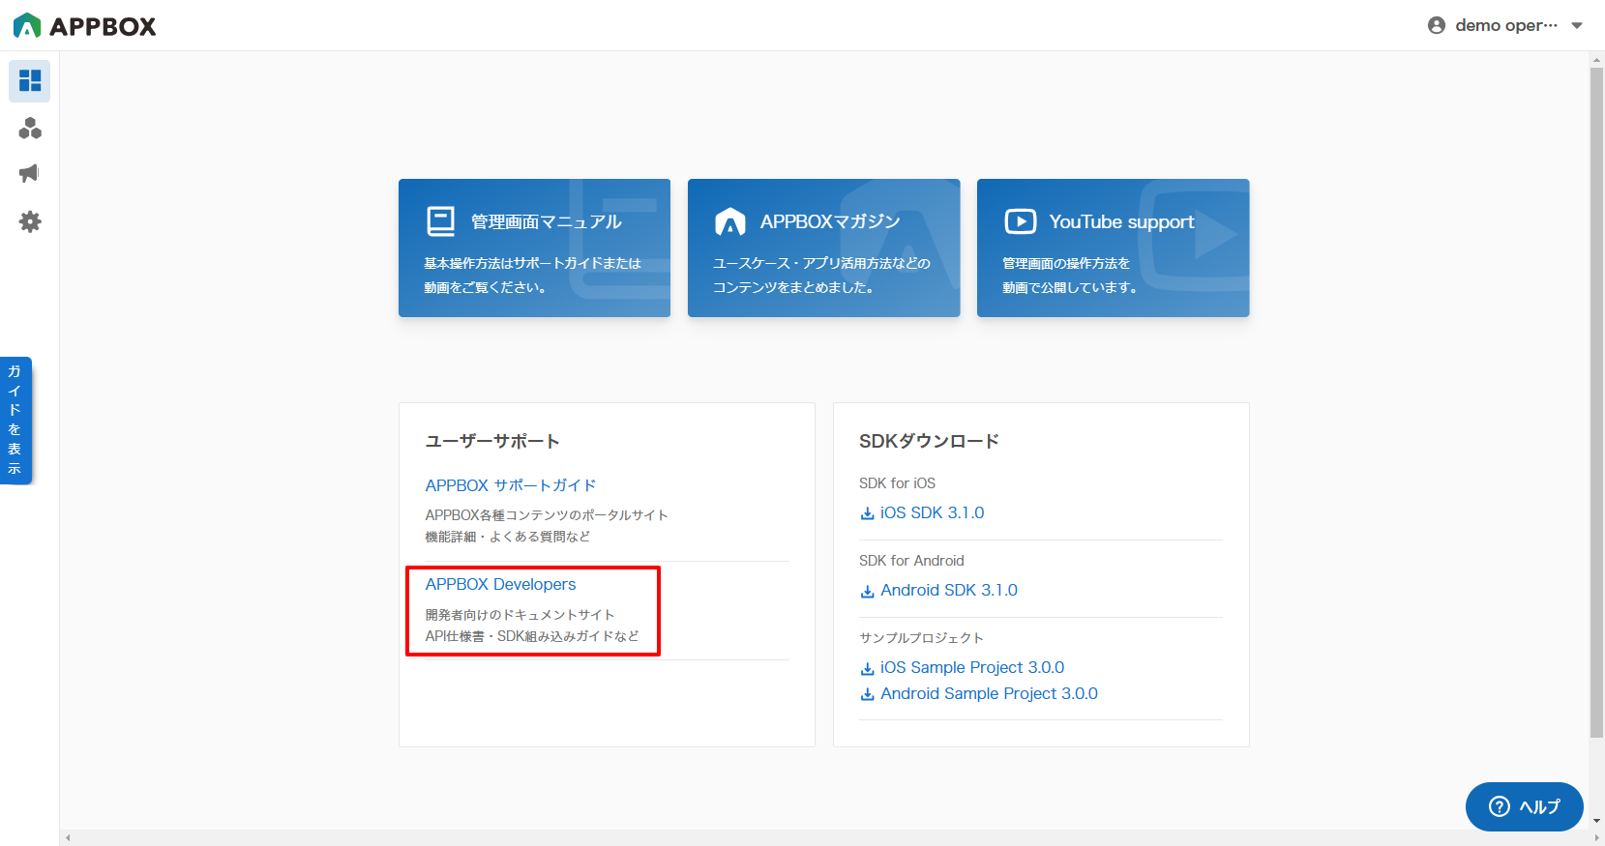
Task: Click the scrollbar down arrow
Action: pos(1596,821)
